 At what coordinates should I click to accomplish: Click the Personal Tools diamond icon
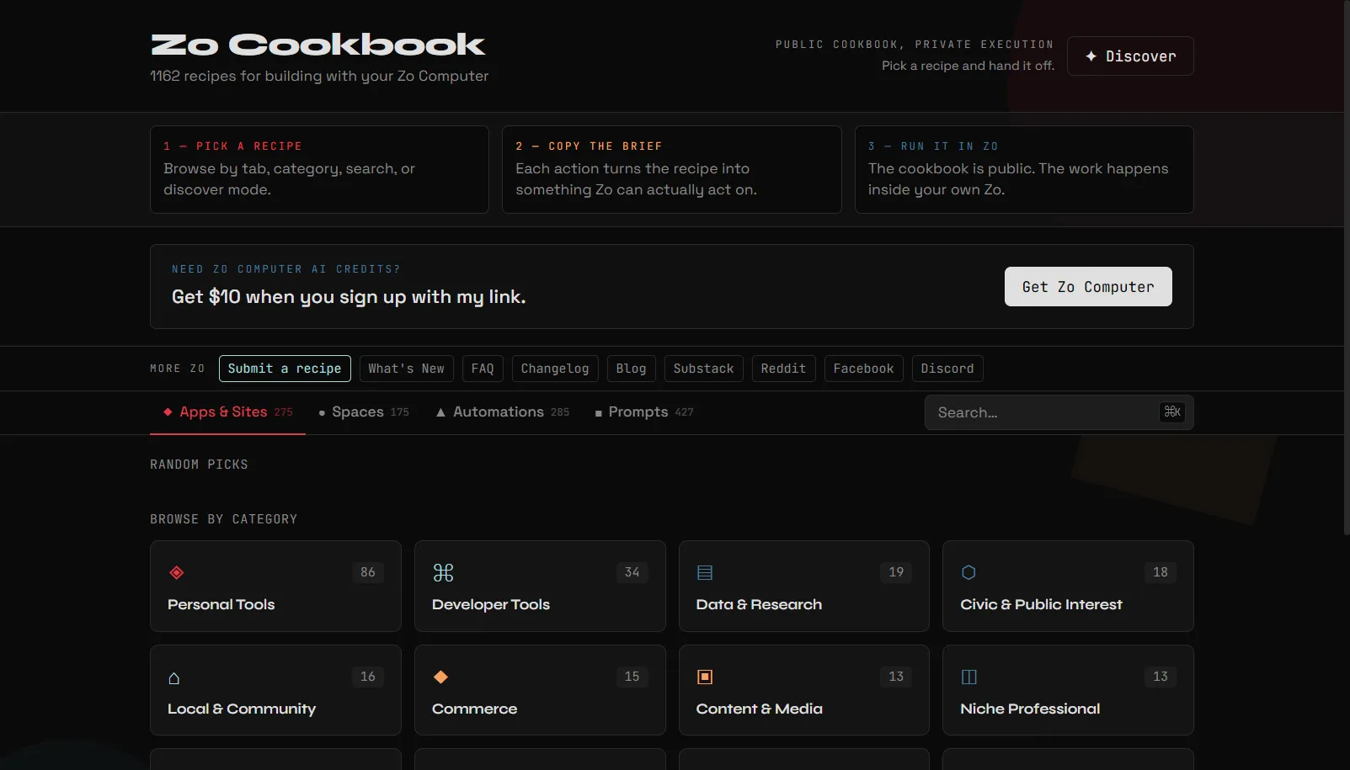[176, 573]
